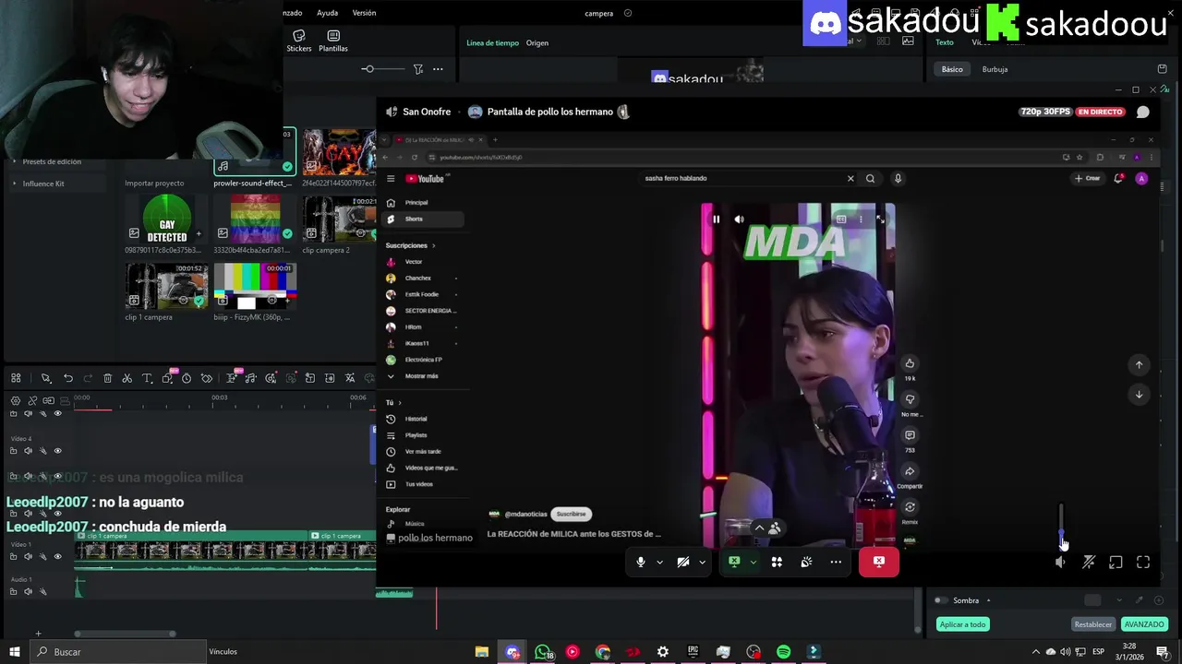Expand Influence Kit folder
The image size is (1182, 664).
tap(14, 184)
